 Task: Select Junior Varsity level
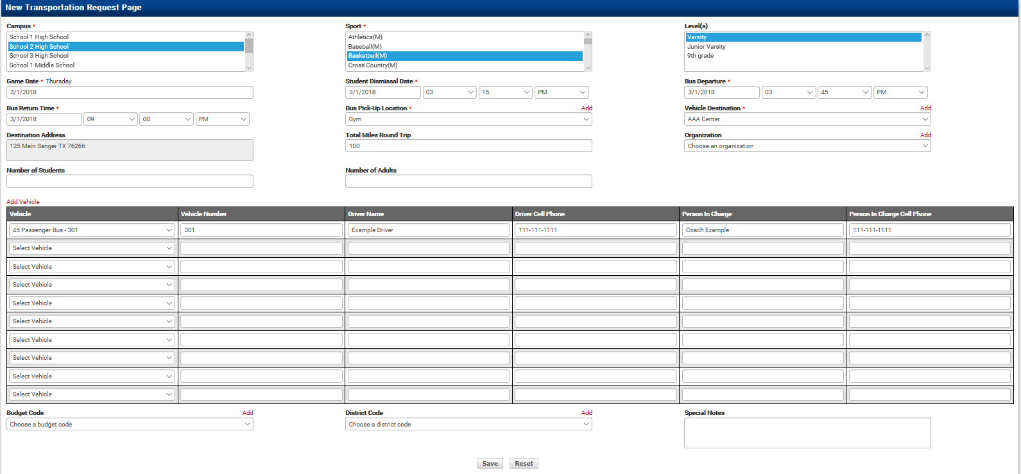803,47
